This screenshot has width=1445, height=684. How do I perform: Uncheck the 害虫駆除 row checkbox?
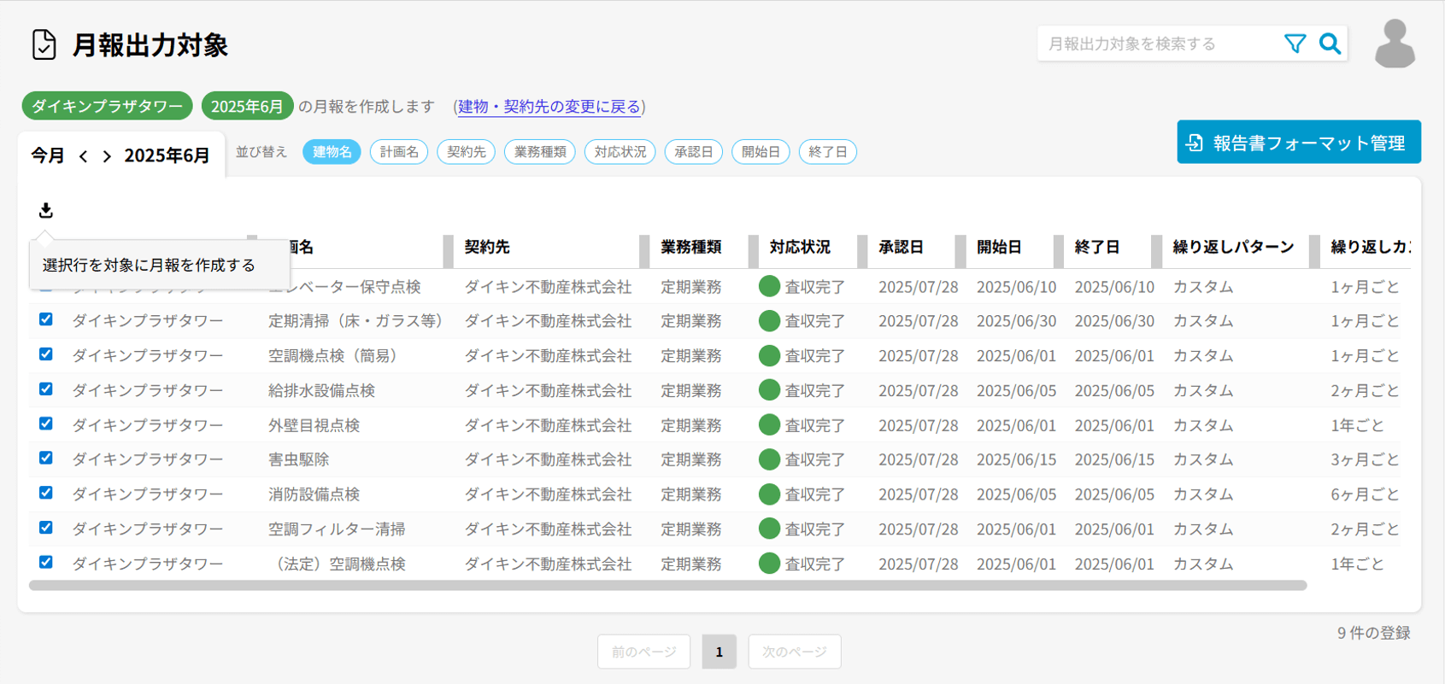click(46, 458)
